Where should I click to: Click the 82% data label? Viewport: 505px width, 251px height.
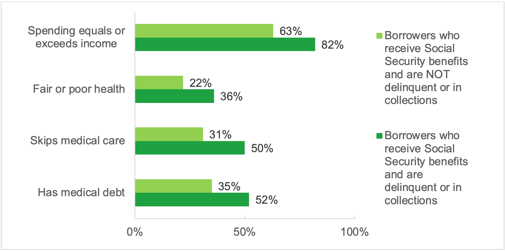pyautogui.click(x=332, y=45)
